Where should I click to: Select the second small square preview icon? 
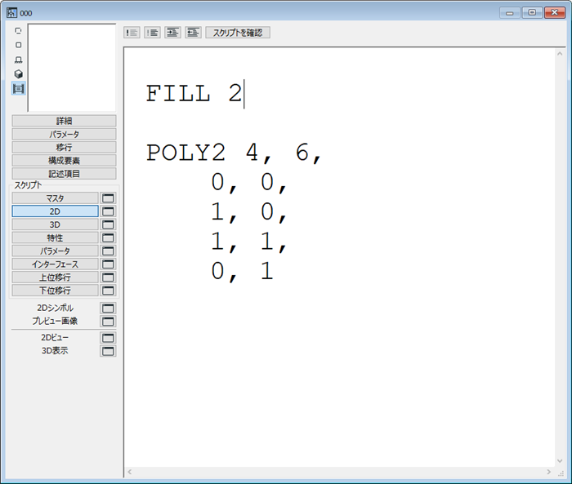(x=18, y=45)
